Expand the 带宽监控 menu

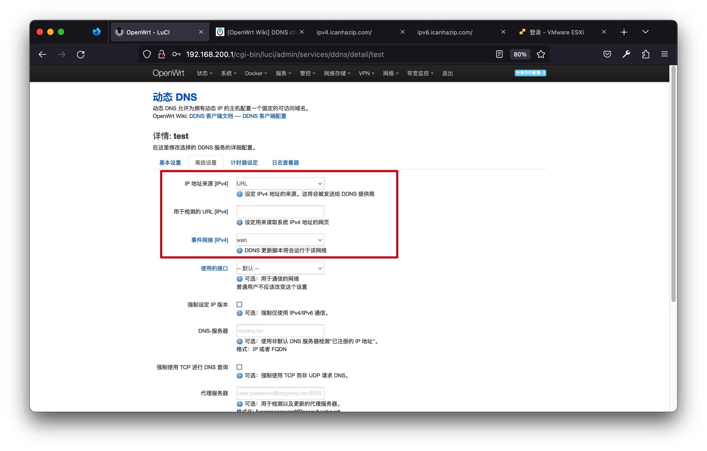pos(420,73)
